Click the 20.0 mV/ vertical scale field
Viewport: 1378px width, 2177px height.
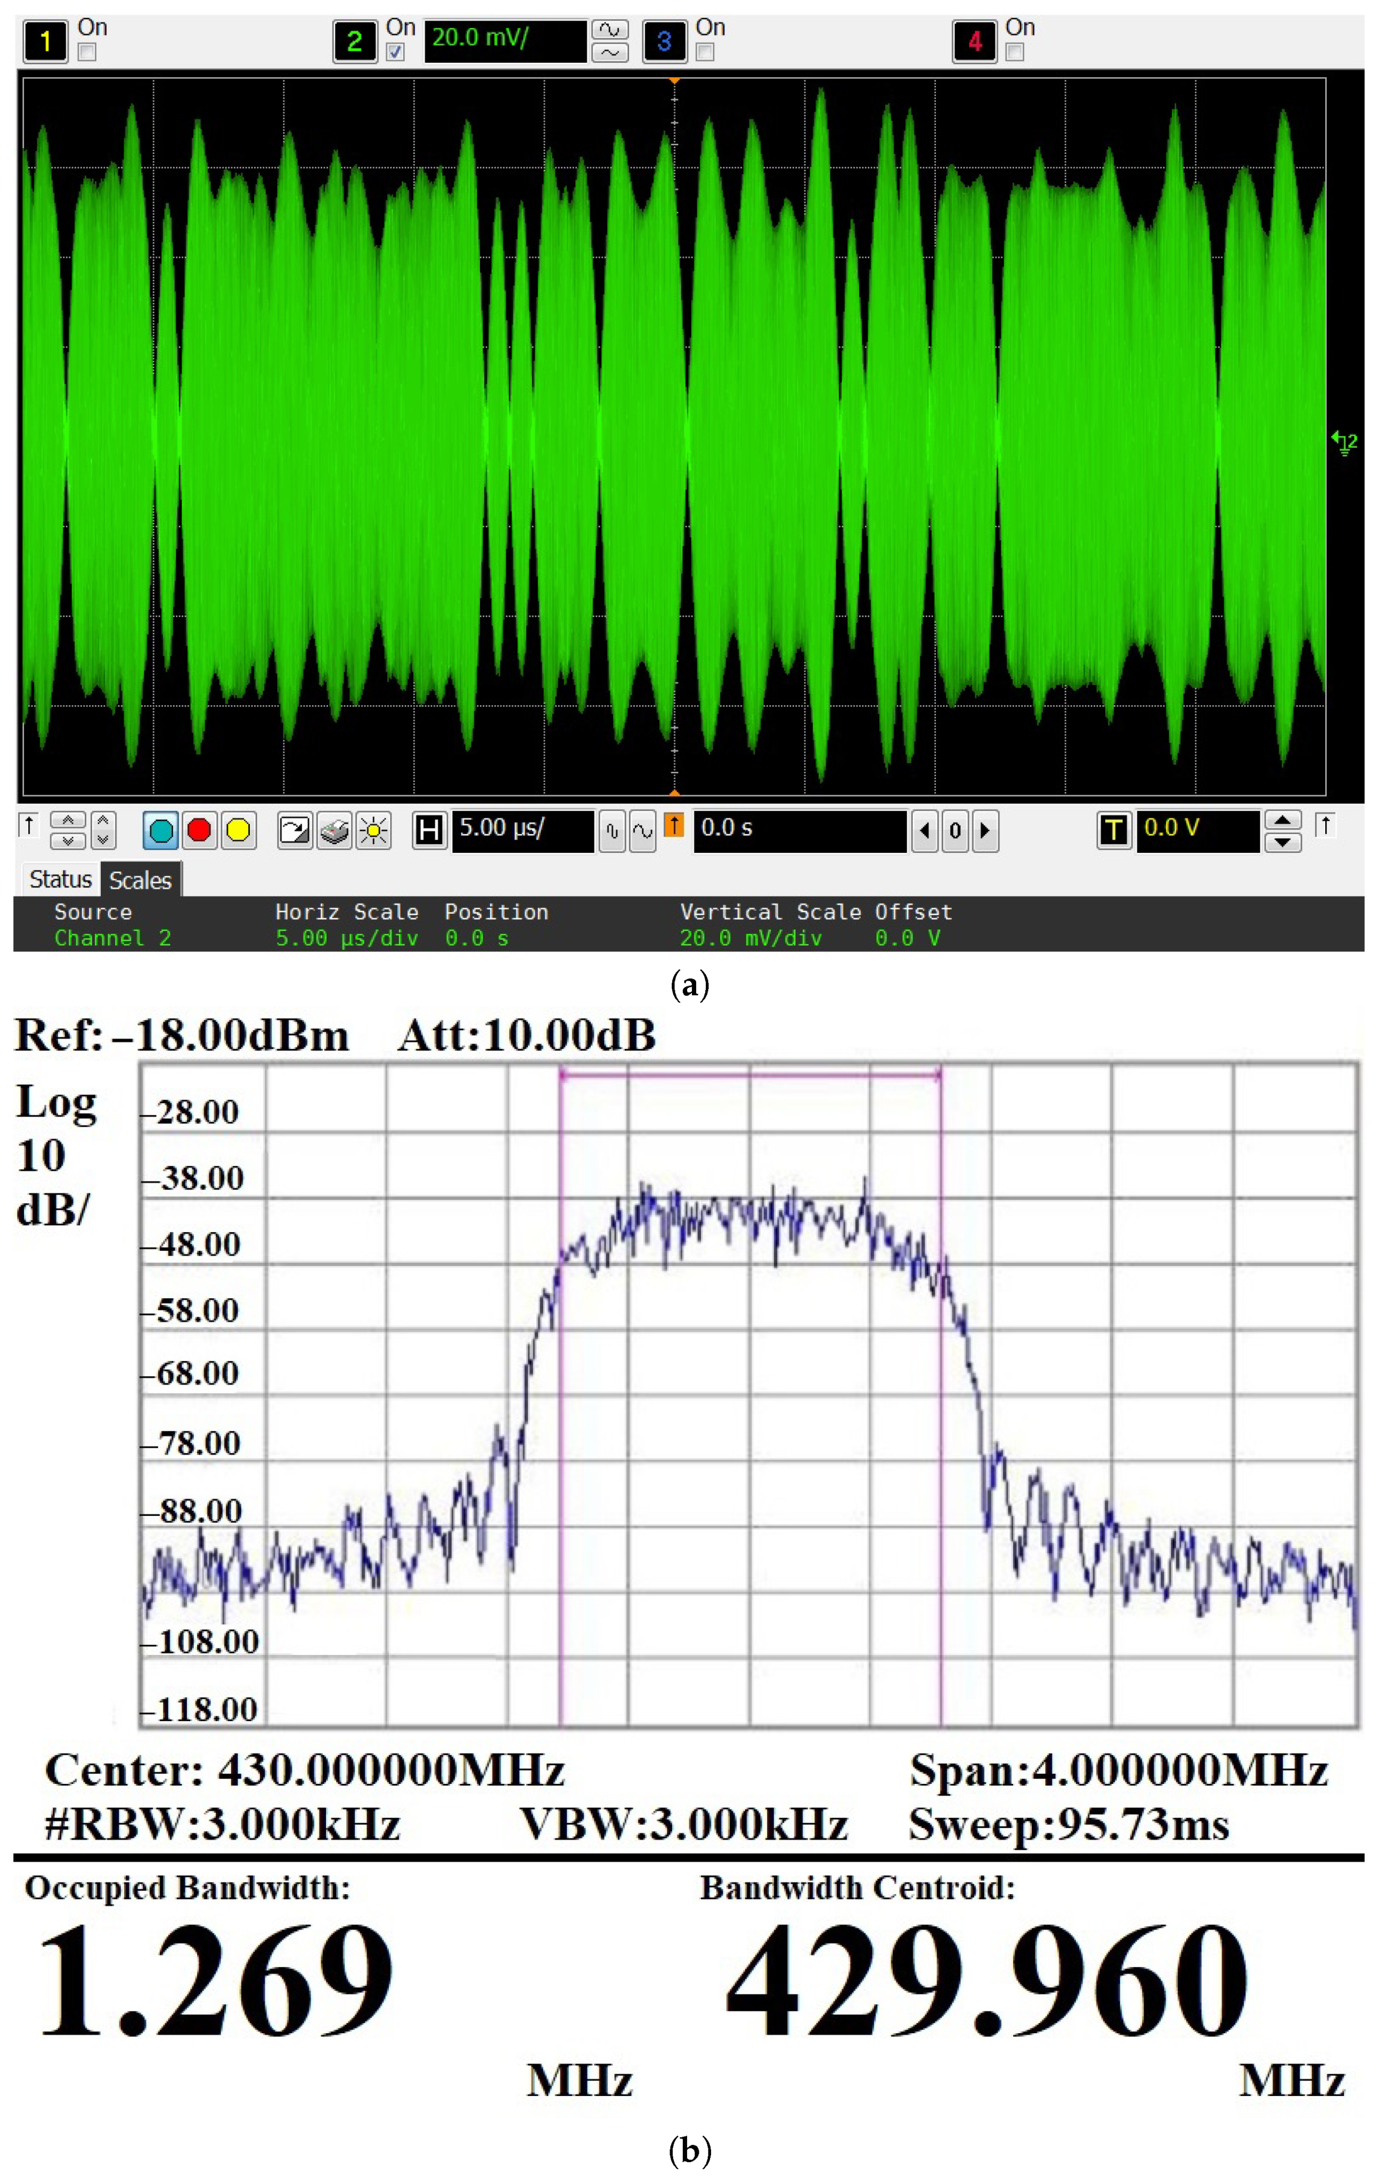click(x=504, y=40)
